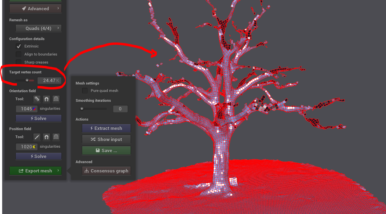Click the Extract mesh button
The image size is (386, 214).
(106, 128)
